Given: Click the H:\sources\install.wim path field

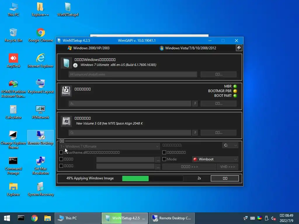Looking at the screenshot, I should pos(133,74).
